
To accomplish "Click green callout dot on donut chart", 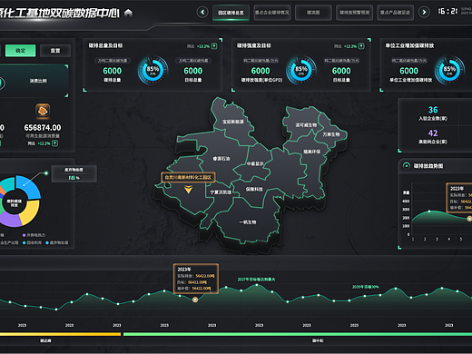I will [x=46, y=173].
